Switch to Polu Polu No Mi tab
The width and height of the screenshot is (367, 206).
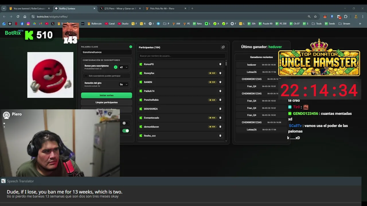point(166,9)
